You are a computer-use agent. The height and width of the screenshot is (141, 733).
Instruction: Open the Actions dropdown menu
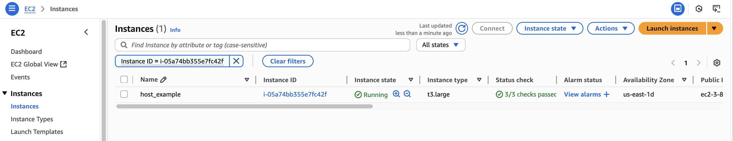[611, 28]
